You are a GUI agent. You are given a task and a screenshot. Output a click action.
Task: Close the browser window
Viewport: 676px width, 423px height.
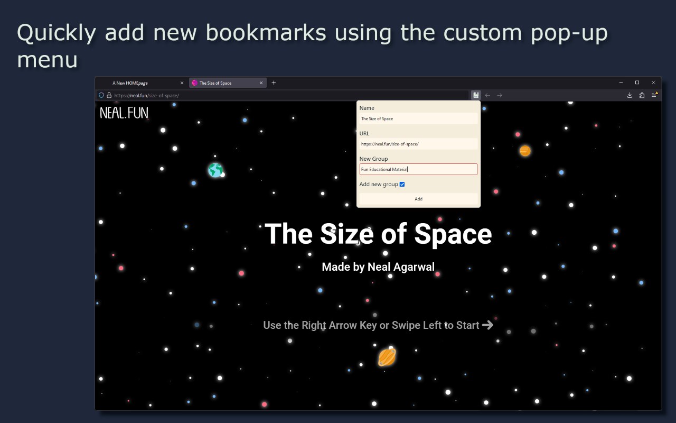click(x=653, y=82)
